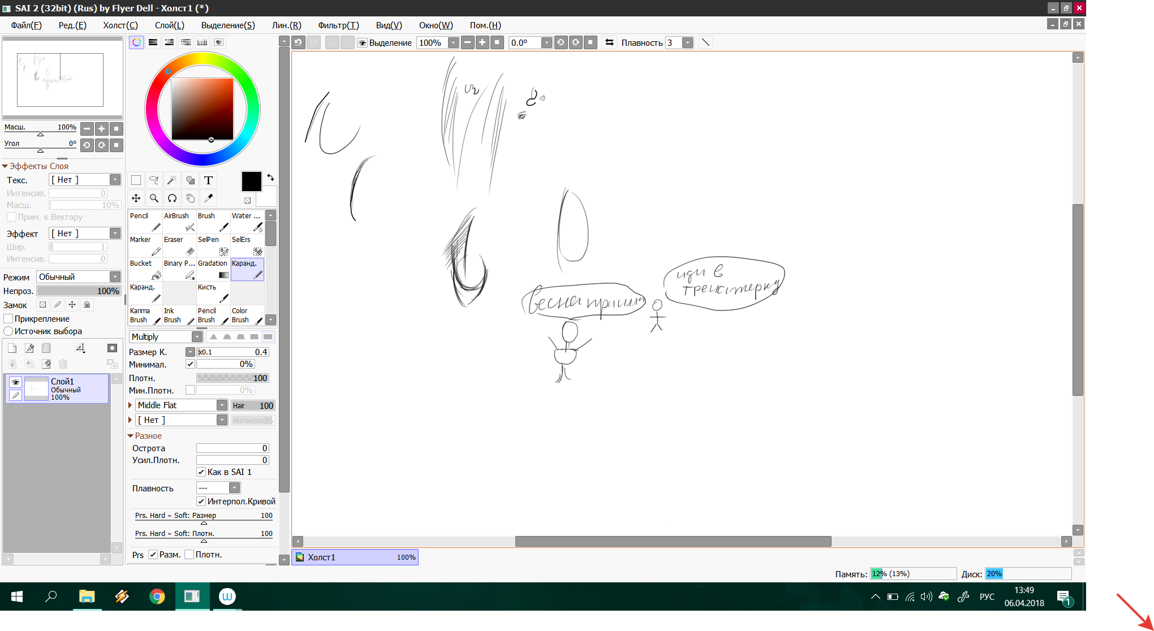Click the undo arrow in the toolbar
Screen dimensions: 1154x631
click(299, 42)
